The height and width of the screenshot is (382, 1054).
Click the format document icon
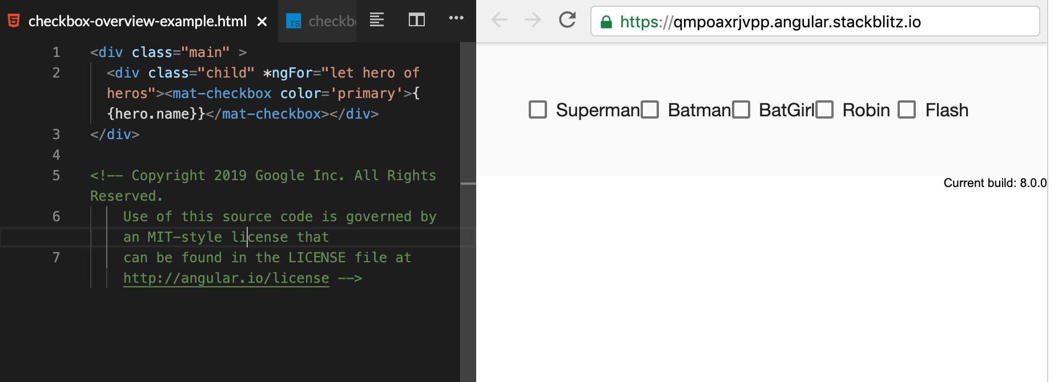click(x=376, y=20)
